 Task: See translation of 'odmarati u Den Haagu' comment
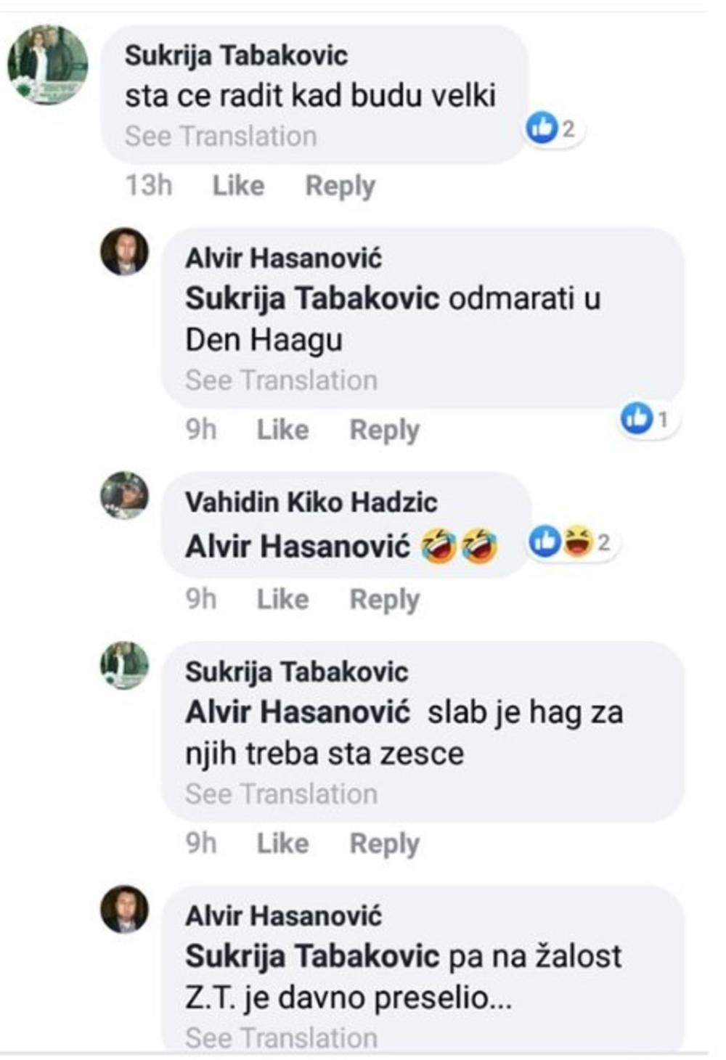click(281, 380)
